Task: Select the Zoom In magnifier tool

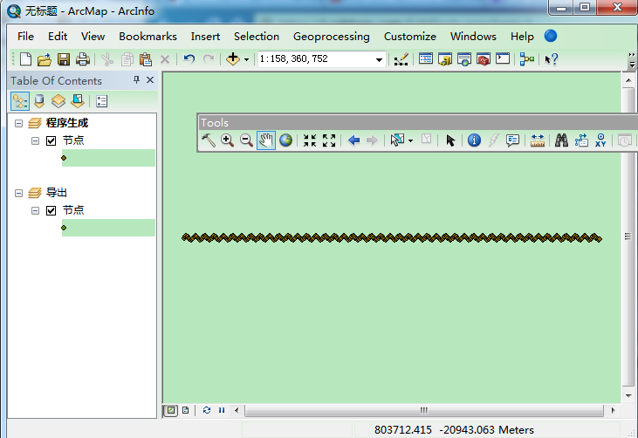Action: pos(227,140)
